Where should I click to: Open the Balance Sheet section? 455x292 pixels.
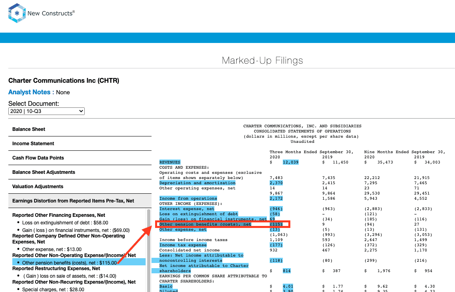click(x=80, y=129)
